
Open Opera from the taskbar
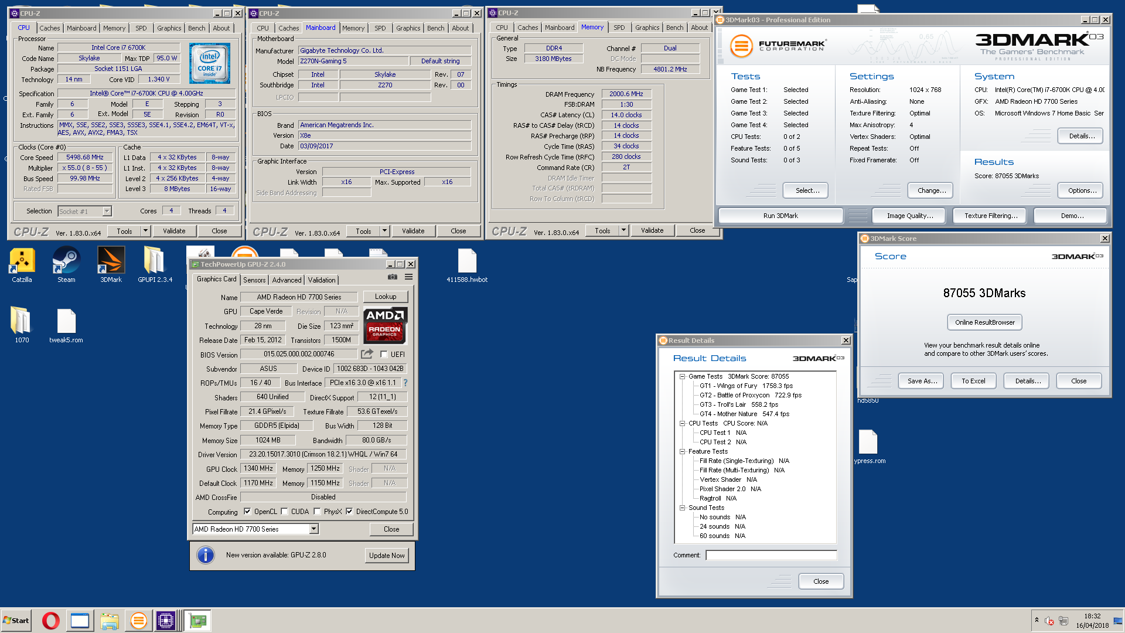51,620
